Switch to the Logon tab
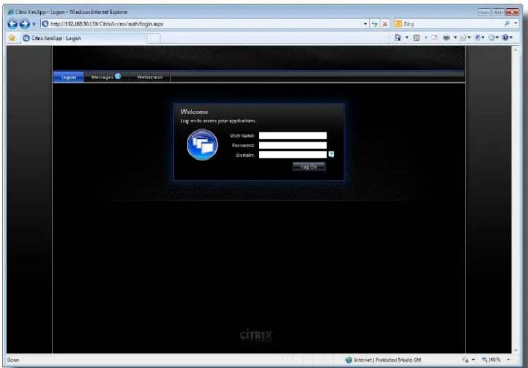The image size is (528, 368). coord(69,77)
